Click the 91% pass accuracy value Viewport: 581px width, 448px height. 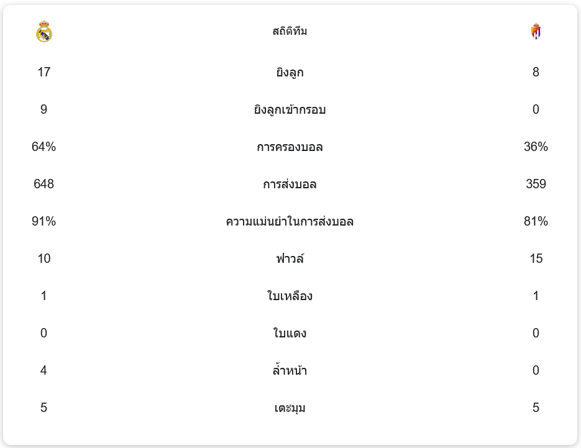(x=43, y=222)
